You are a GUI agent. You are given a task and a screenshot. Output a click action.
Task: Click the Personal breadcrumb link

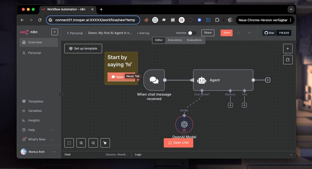tap(75, 33)
